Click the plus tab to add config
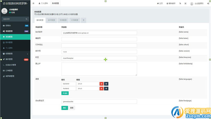 (83, 20)
